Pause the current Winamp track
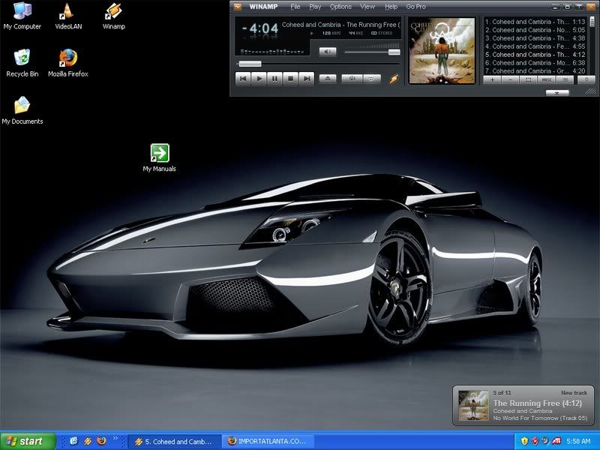 (x=275, y=78)
